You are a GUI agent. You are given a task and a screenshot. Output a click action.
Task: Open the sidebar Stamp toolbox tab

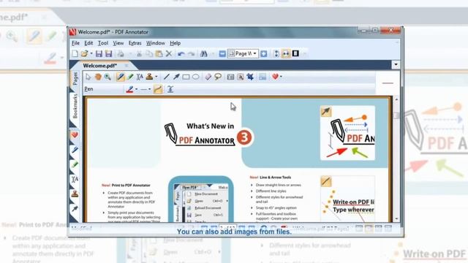coord(75,194)
